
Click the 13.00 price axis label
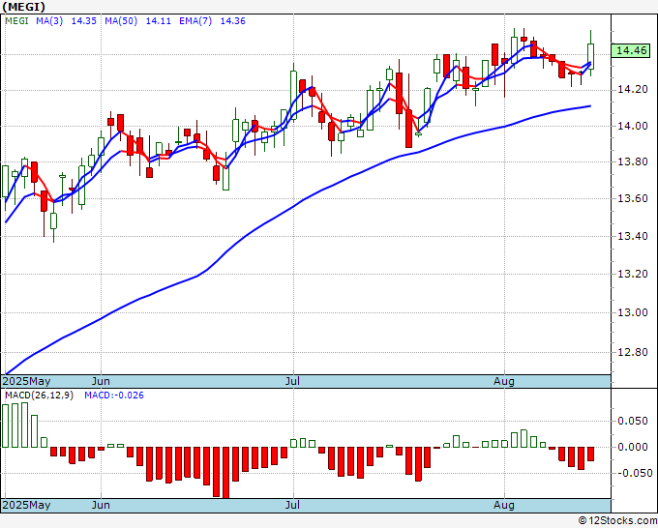(633, 312)
